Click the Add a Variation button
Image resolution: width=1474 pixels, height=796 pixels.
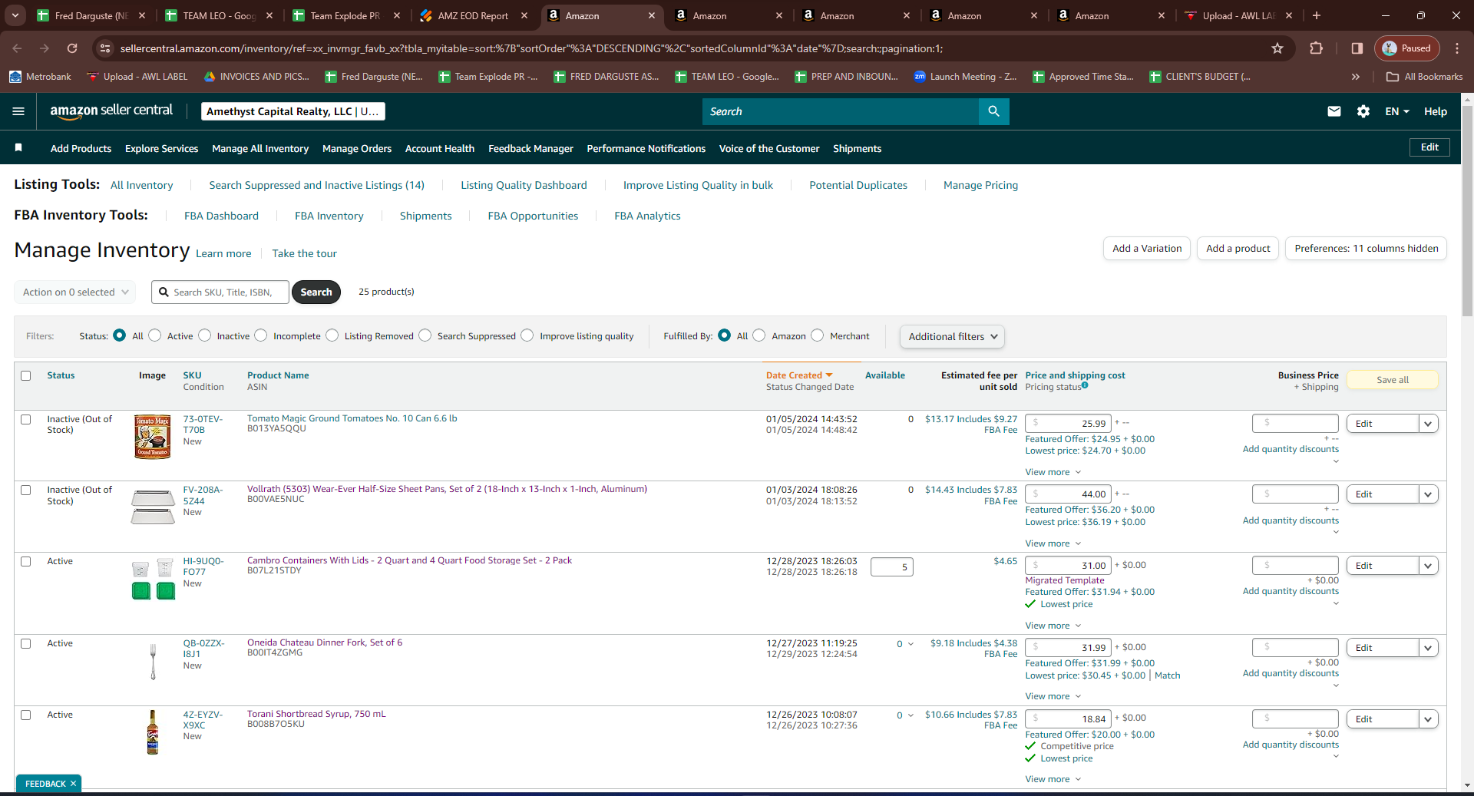pyautogui.click(x=1147, y=249)
